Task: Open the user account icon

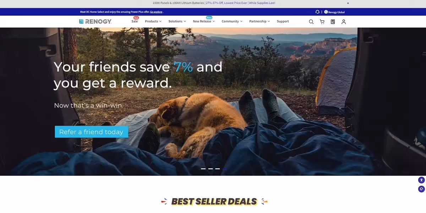Action: (344, 22)
